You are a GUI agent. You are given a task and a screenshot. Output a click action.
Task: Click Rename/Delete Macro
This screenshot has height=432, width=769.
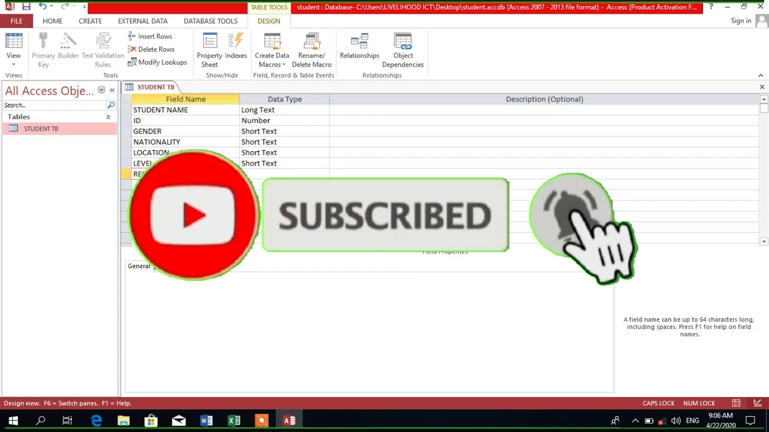coord(312,50)
